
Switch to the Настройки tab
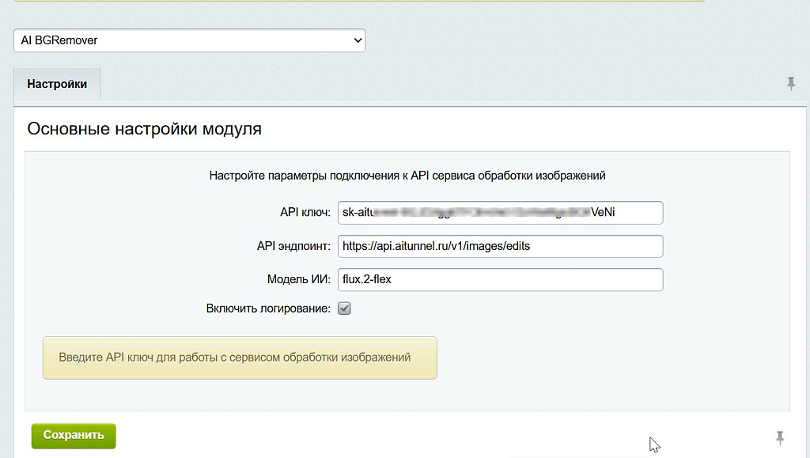pos(57,84)
